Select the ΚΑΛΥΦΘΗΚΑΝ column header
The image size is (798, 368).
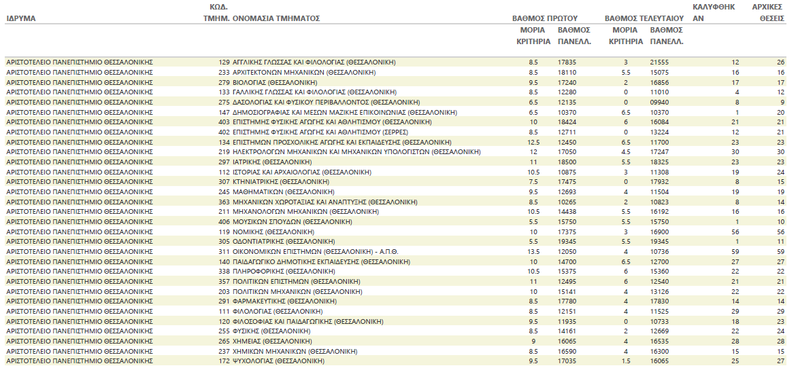[x=713, y=13]
